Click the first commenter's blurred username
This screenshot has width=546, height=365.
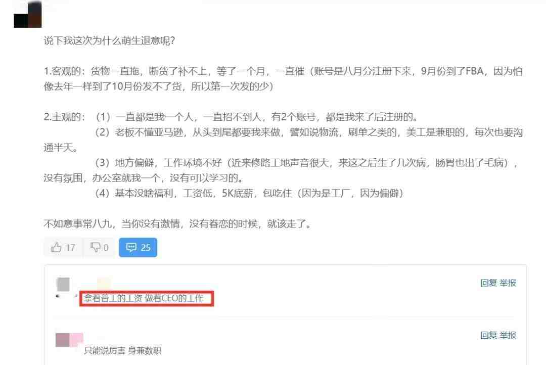coord(104,283)
